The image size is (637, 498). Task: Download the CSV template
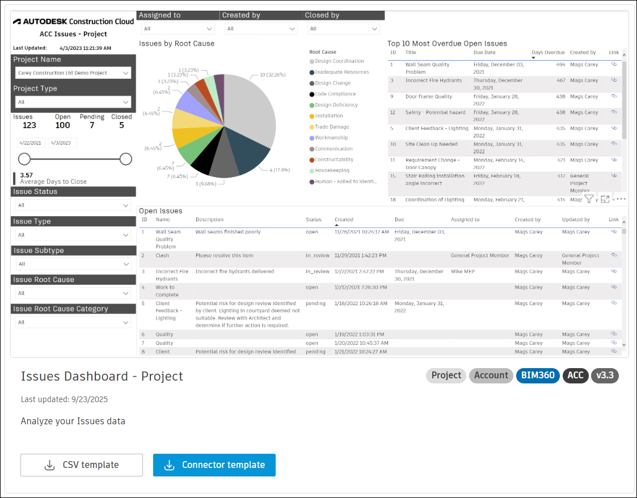[82, 465]
